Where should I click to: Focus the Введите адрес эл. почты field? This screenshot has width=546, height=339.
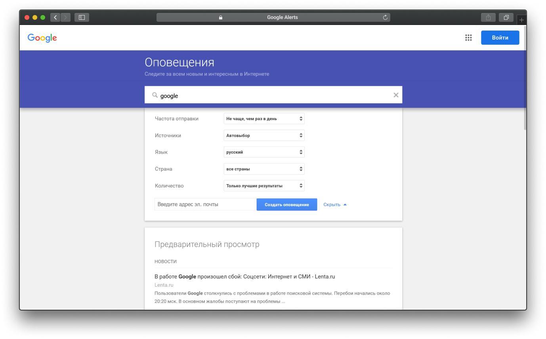(206, 204)
